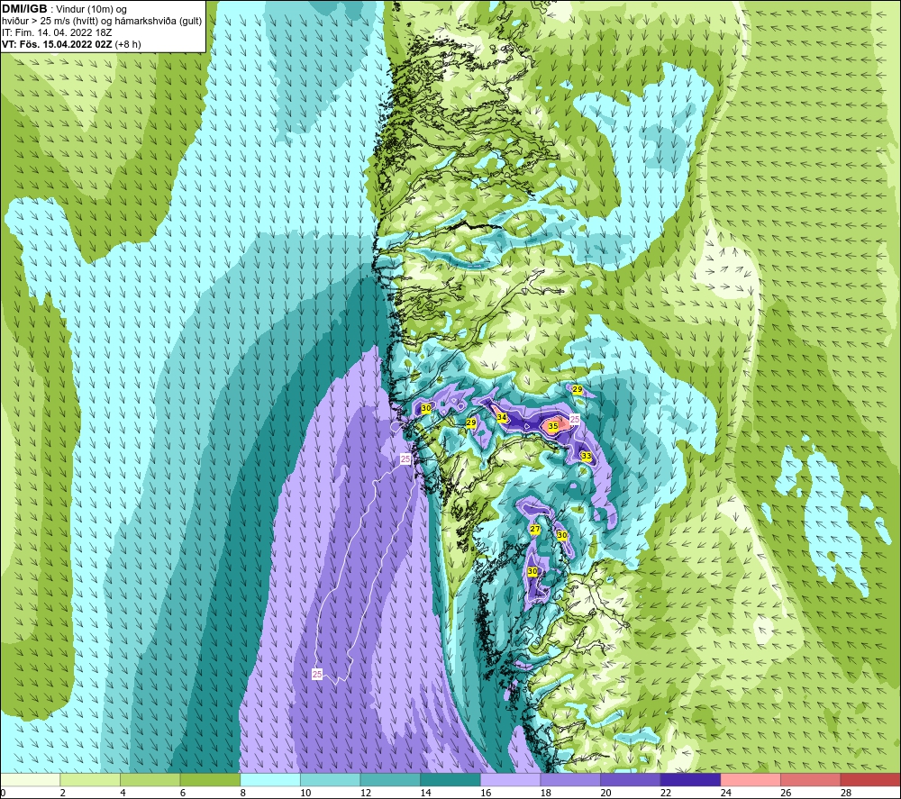Click the red legend swatch above 28 m/s
This screenshot has width=901, height=799.
(870, 780)
